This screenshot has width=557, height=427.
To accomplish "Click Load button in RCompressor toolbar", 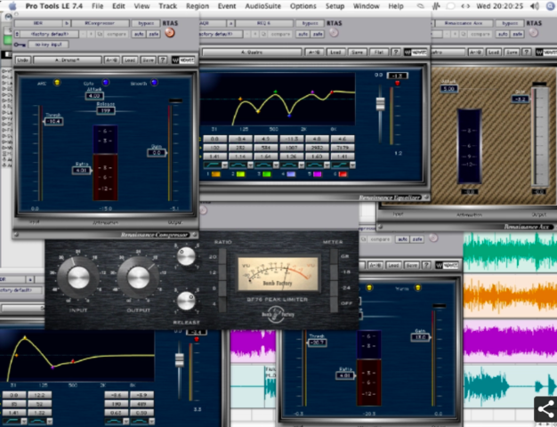I will click(130, 60).
